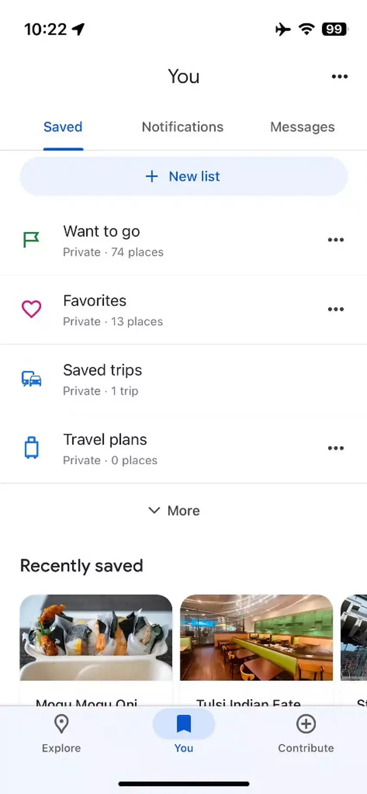Open the Mogu Mogu Oni thumbnail

96,637
